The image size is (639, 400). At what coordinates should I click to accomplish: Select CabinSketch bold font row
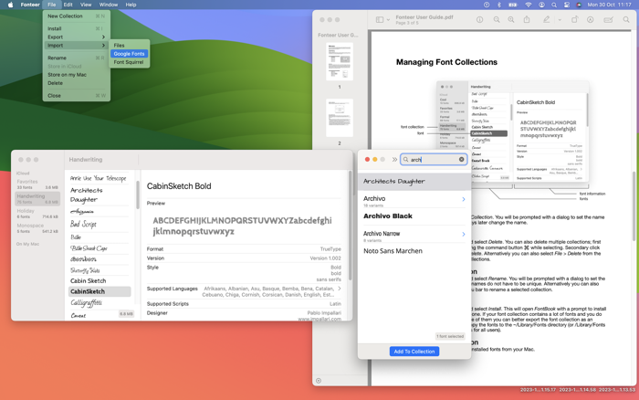(100, 291)
